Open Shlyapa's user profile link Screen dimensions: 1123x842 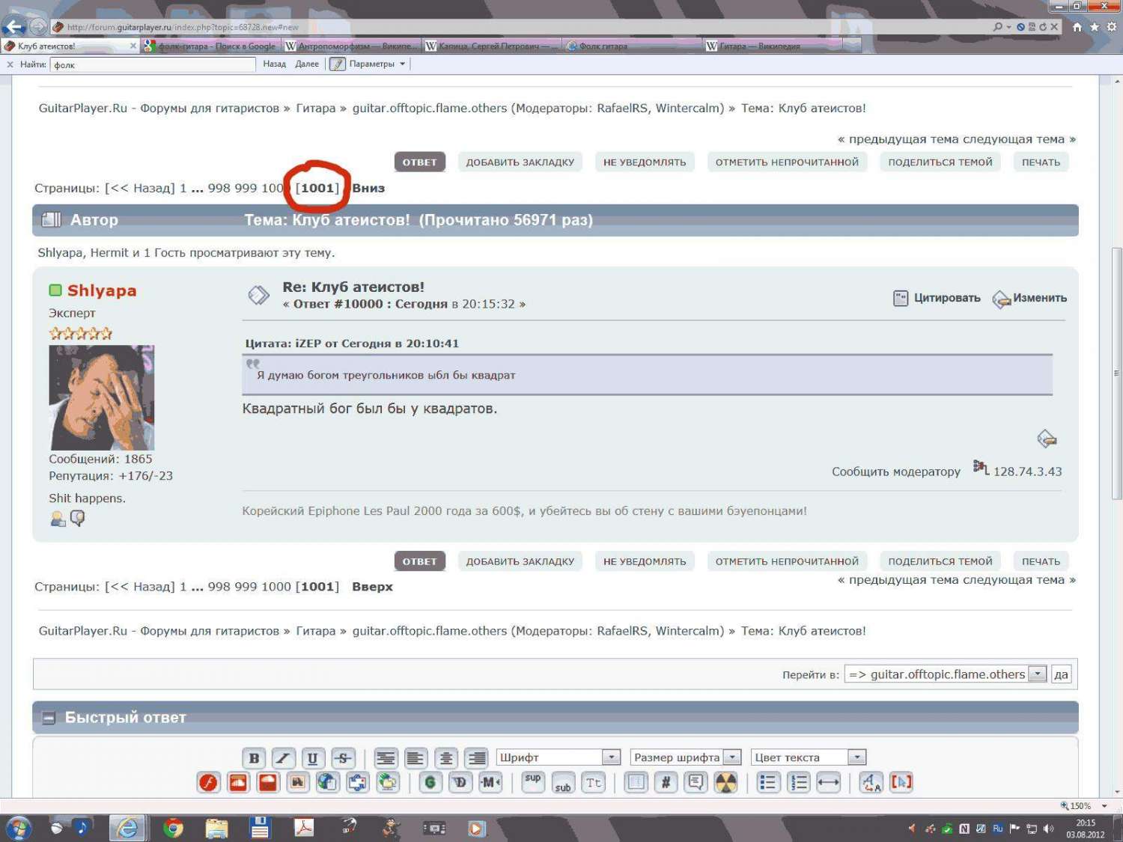[x=102, y=290]
